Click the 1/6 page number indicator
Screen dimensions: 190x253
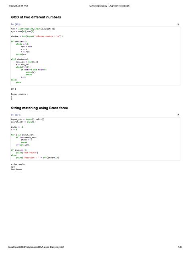click(180, 247)
